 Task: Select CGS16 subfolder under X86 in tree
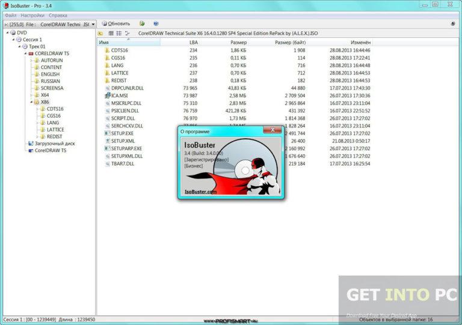54,116
